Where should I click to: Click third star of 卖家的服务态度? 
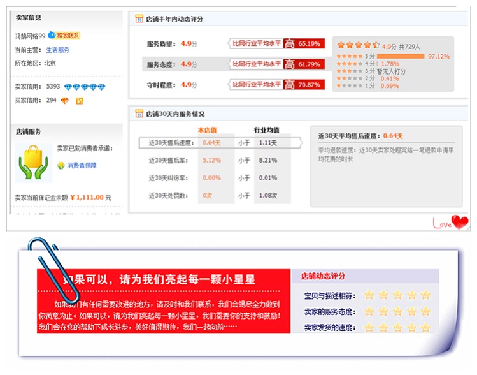(397, 311)
